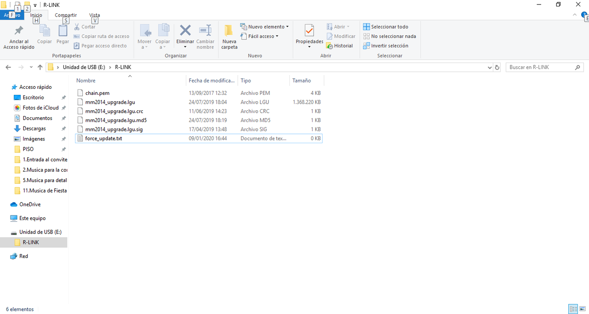589x314 pixels.
Task: Click Invertir selección
Action: (386, 46)
